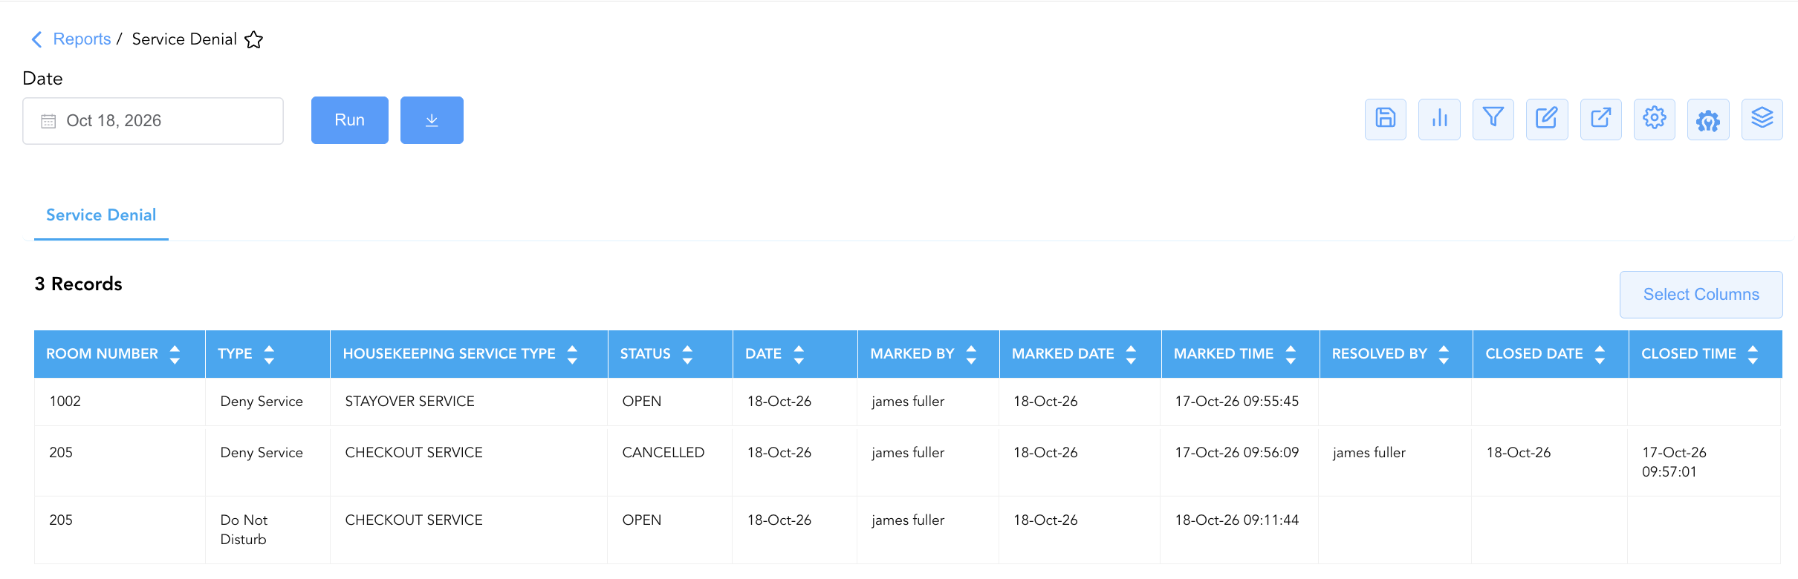Click STAYOVER SERVICE cell
1798x579 pixels.
[x=469, y=402]
